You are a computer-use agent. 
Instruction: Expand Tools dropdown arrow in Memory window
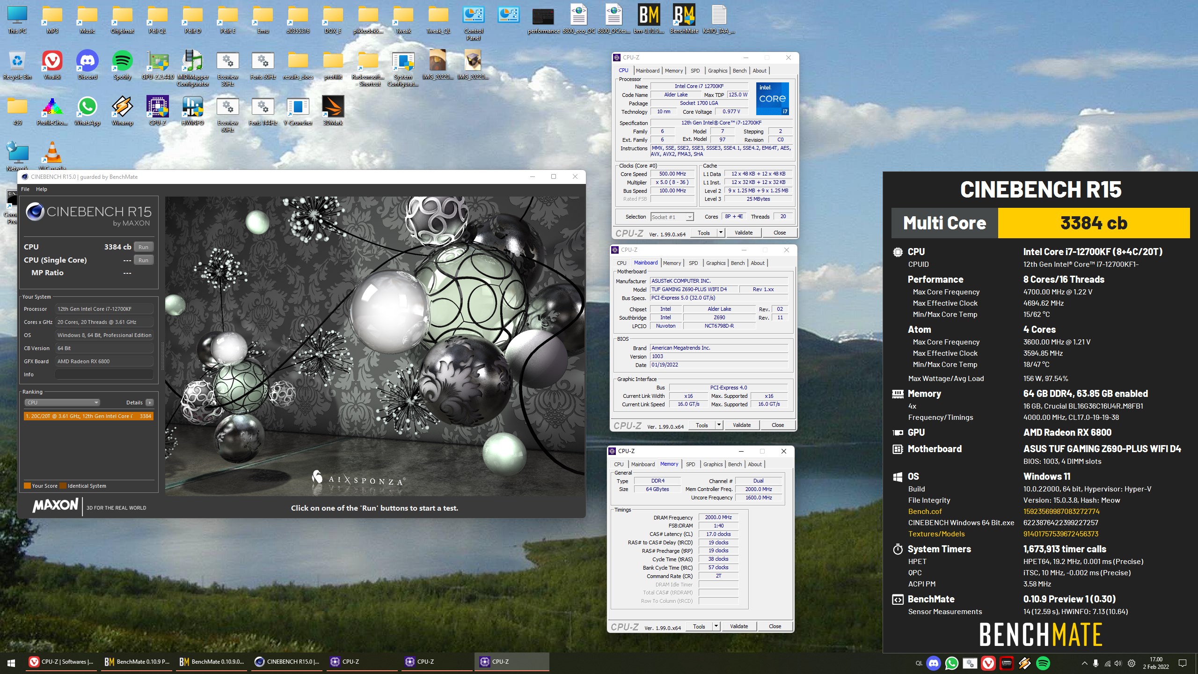point(716,626)
